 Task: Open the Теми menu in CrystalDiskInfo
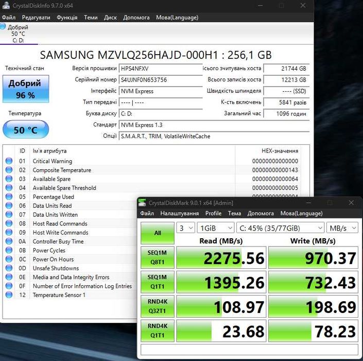pyautogui.click(x=91, y=18)
